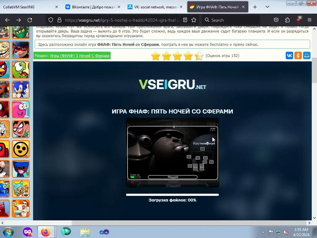Viewport: 317px width, 238px height.
Task: Open the Huggy Wuggy blue monster thumbnail
Action: point(21,169)
